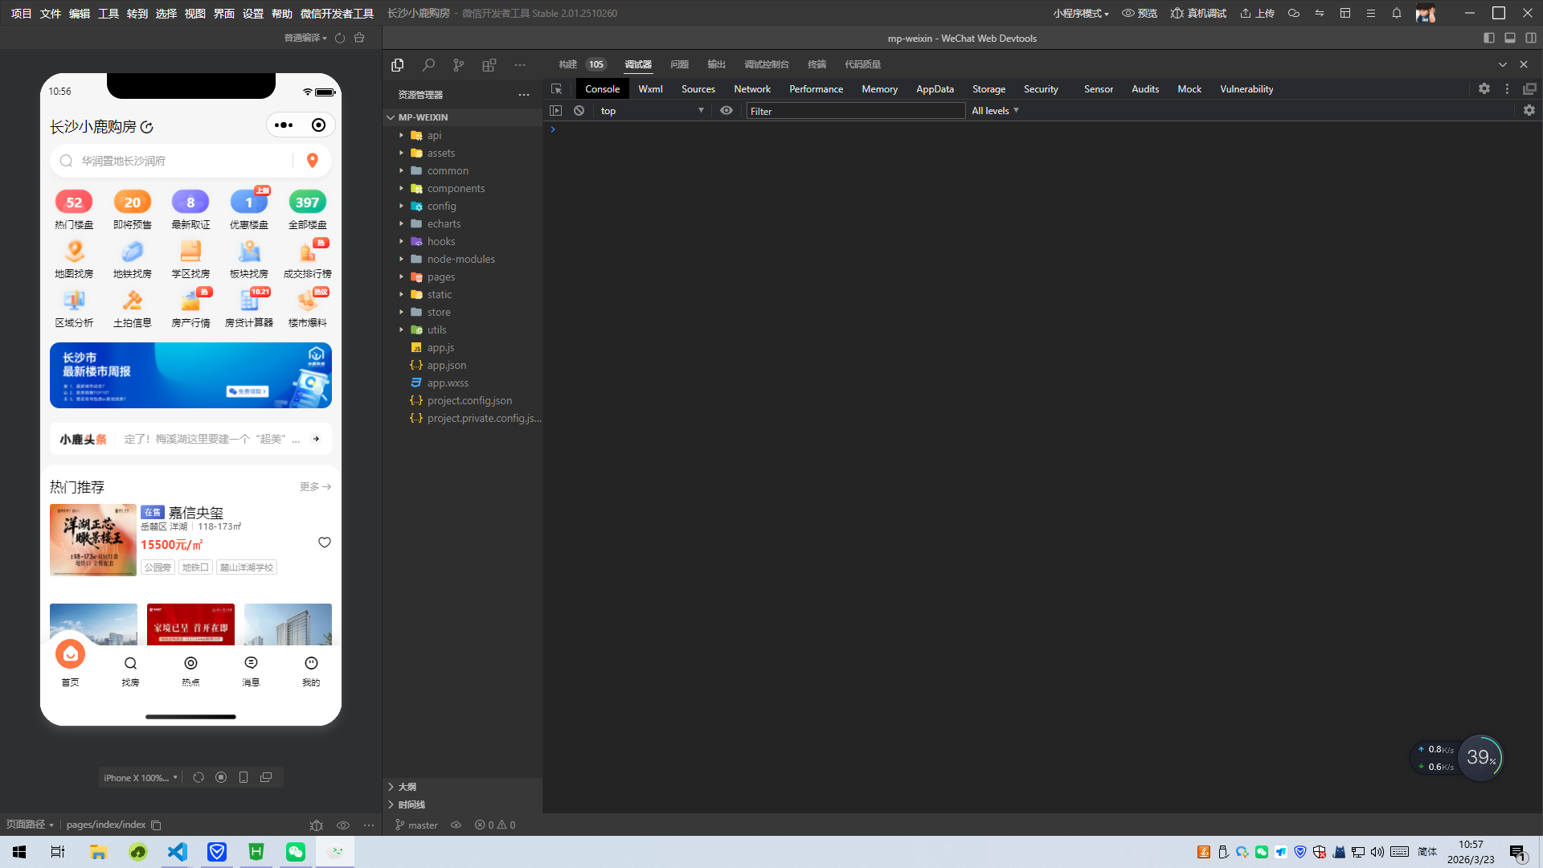Click the explorer files icon
This screenshot has width=1543, height=868.
[x=397, y=65]
